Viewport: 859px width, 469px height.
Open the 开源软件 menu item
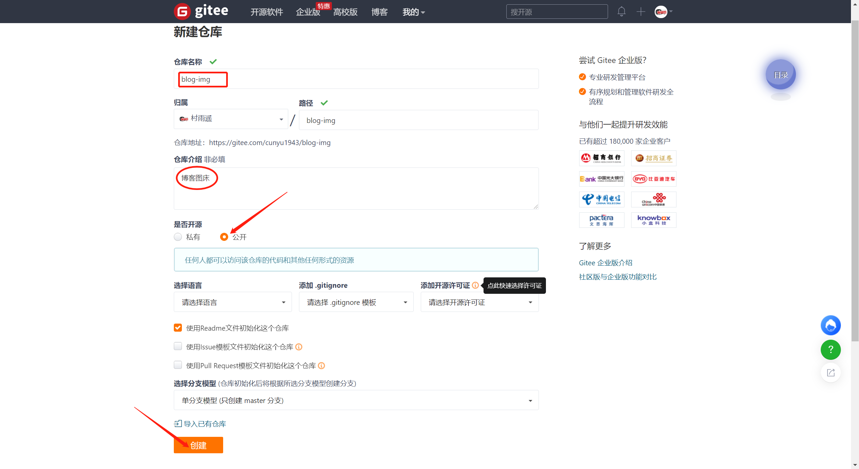267,12
